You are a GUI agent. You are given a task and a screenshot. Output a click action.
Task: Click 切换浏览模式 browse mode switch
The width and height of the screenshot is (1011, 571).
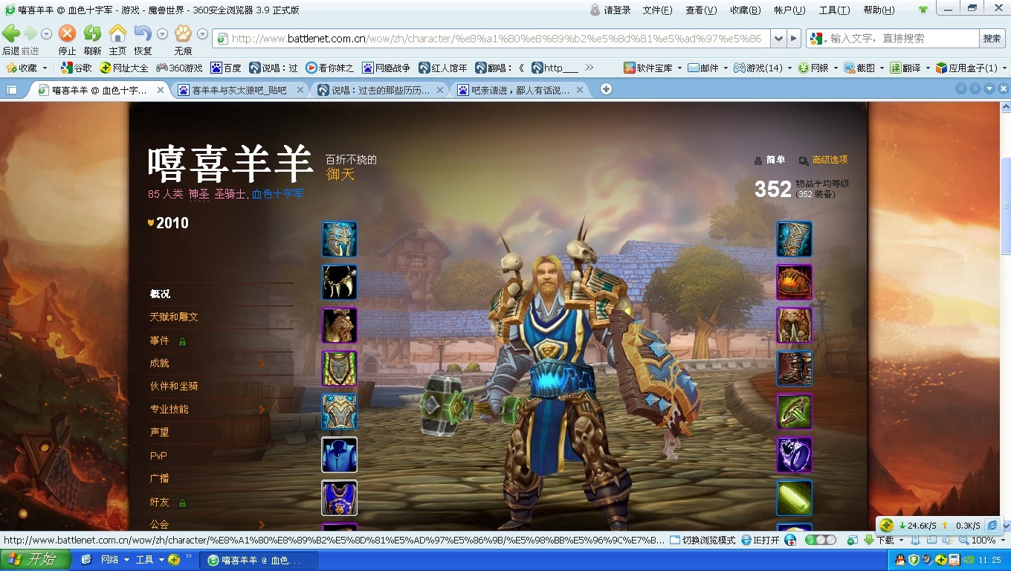(702, 540)
